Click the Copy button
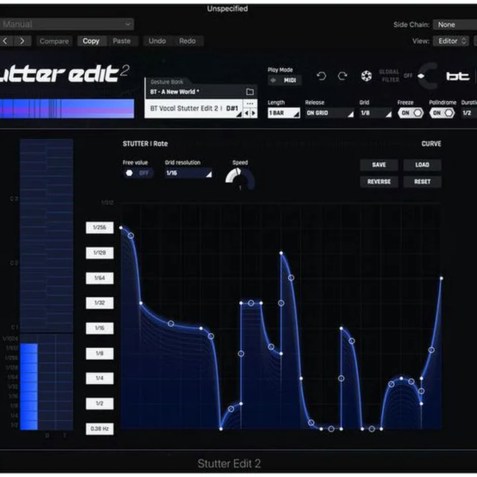 click(91, 41)
